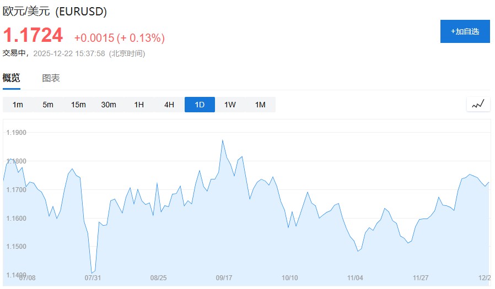This screenshot has height=289, width=495.
Task: Switch chart to 15m interval
Action: (x=78, y=105)
